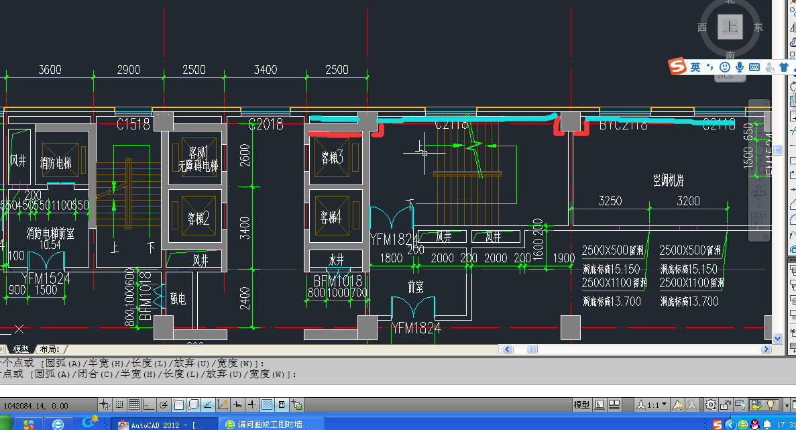
Task: Click the Quick Properties status icon
Action: click(281, 405)
